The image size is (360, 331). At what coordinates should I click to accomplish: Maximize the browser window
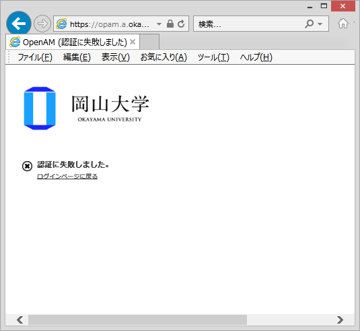pyautogui.click(x=324, y=6)
